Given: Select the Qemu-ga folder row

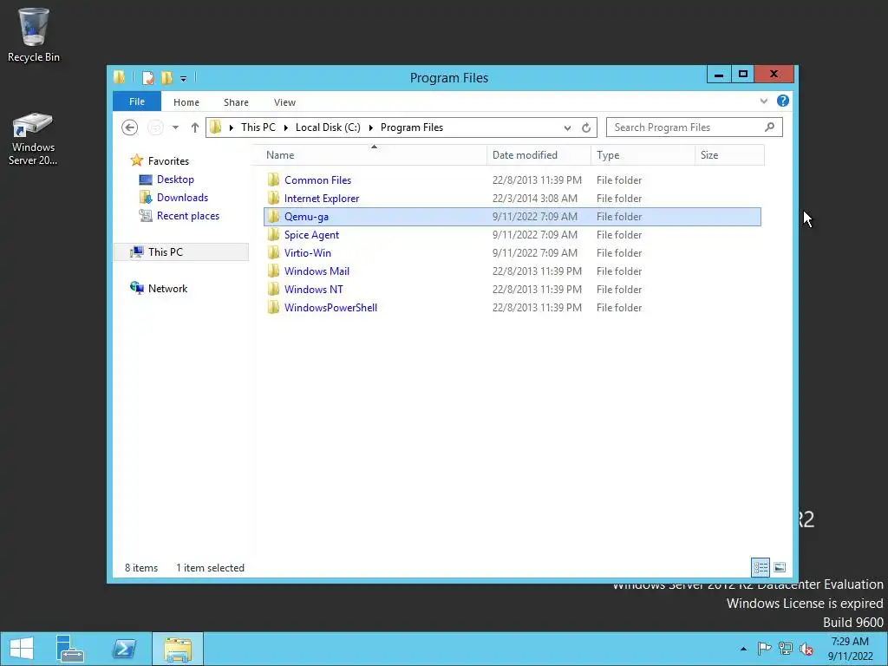Looking at the screenshot, I should pos(512,216).
